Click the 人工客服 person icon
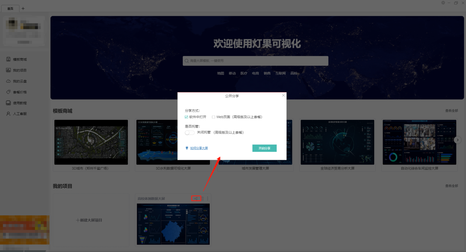Image resolution: width=466 pixels, height=252 pixels. [x=8, y=113]
